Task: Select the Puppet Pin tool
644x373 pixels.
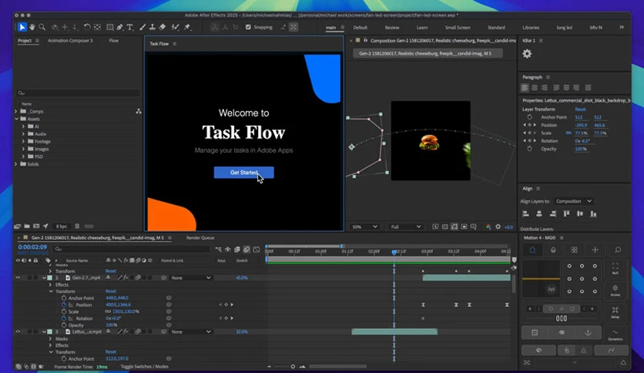Action: pos(187,27)
